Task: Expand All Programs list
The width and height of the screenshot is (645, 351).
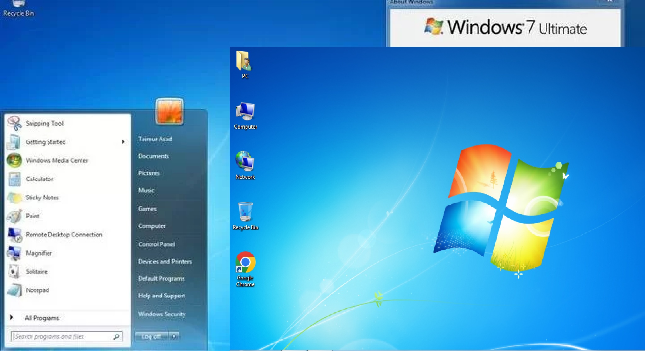Action: coord(42,318)
